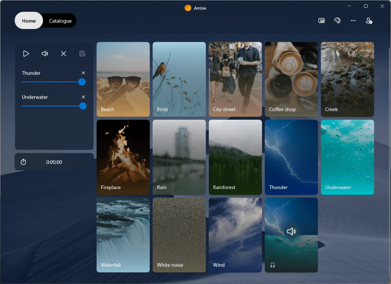391x284 pixels.
Task: Select the Wind sound tile
Action: (235, 235)
